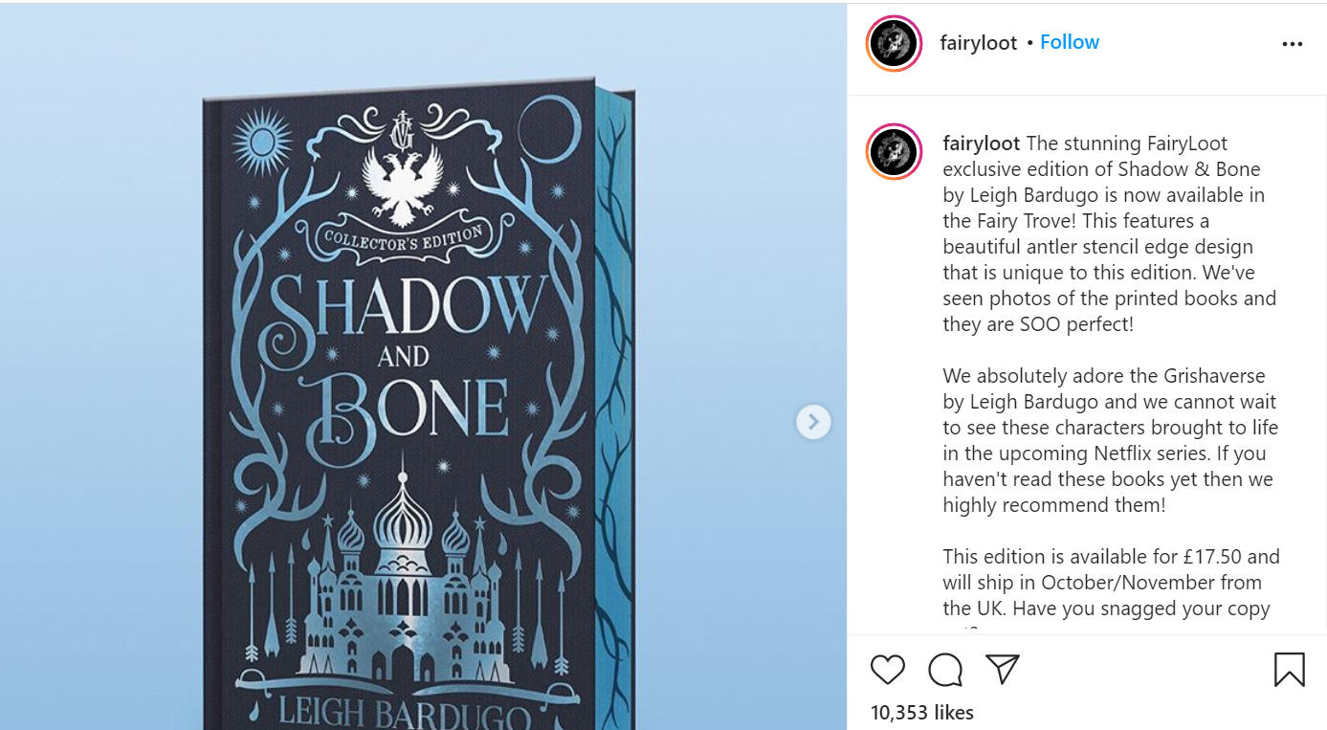The width and height of the screenshot is (1327, 730).
Task: Click the fairyloot avatar beside the caption
Action: [894, 151]
